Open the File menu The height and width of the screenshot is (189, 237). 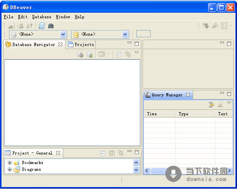tap(8, 17)
